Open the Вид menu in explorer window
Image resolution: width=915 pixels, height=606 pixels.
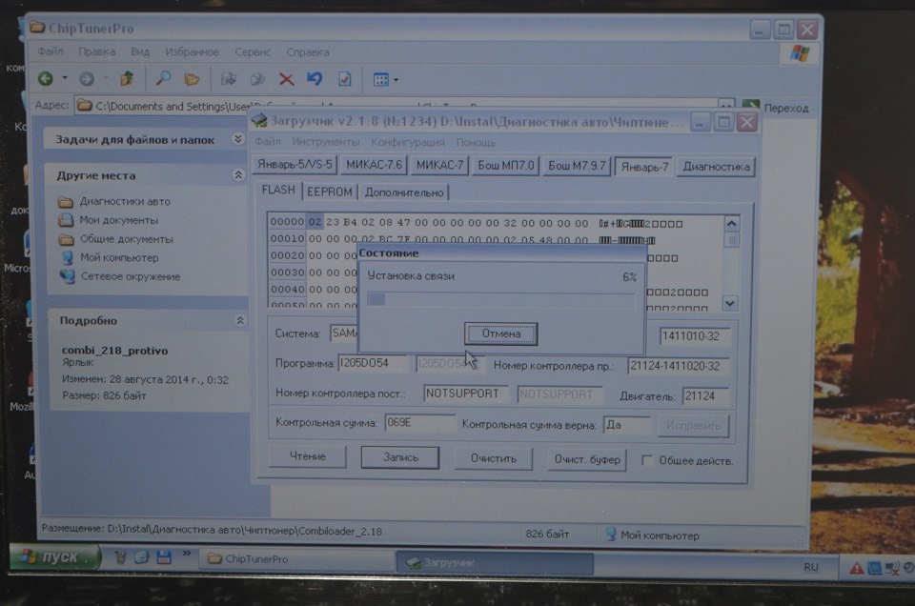tap(140, 51)
